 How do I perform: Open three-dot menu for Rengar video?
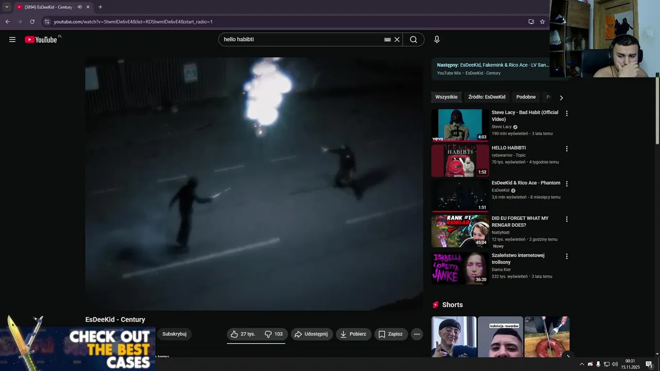tap(567, 219)
